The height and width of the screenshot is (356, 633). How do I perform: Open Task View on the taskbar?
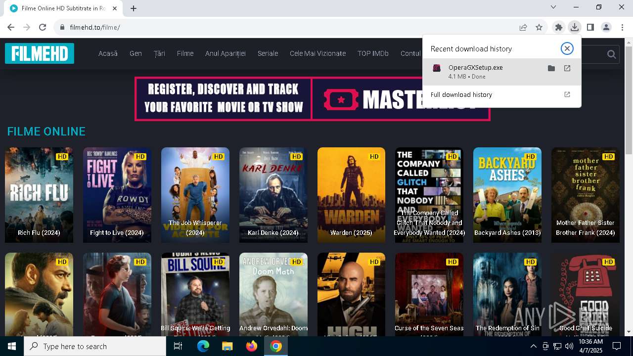178,346
